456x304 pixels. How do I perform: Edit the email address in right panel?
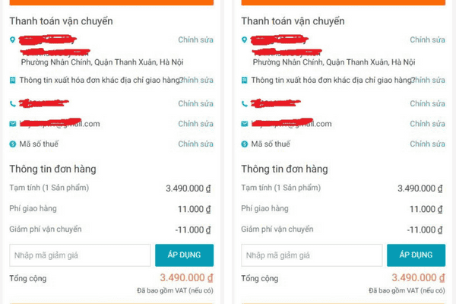pos(427,124)
